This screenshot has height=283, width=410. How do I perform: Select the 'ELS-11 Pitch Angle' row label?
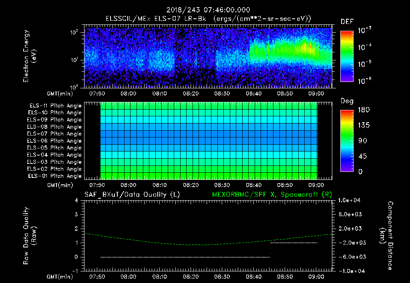click(x=55, y=106)
